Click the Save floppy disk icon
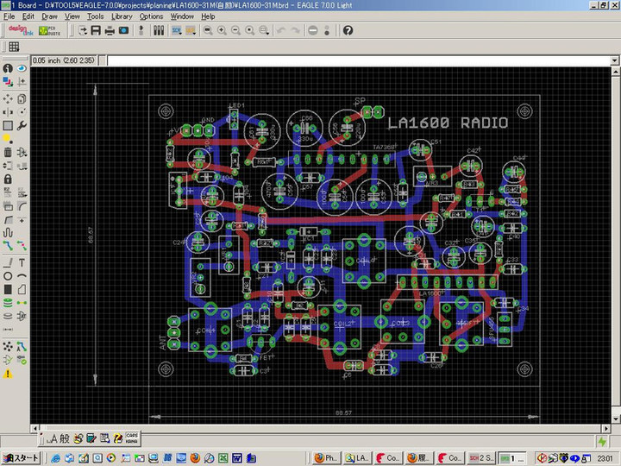 point(96,30)
